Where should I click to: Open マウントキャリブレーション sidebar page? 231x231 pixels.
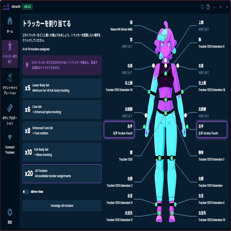tap(10, 84)
